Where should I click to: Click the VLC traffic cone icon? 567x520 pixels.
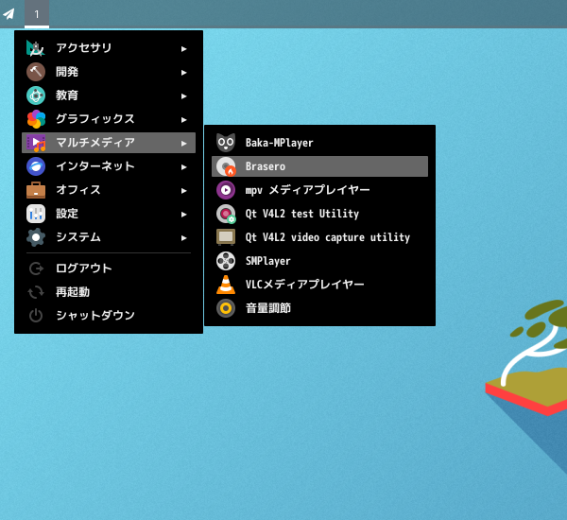(226, 285)
